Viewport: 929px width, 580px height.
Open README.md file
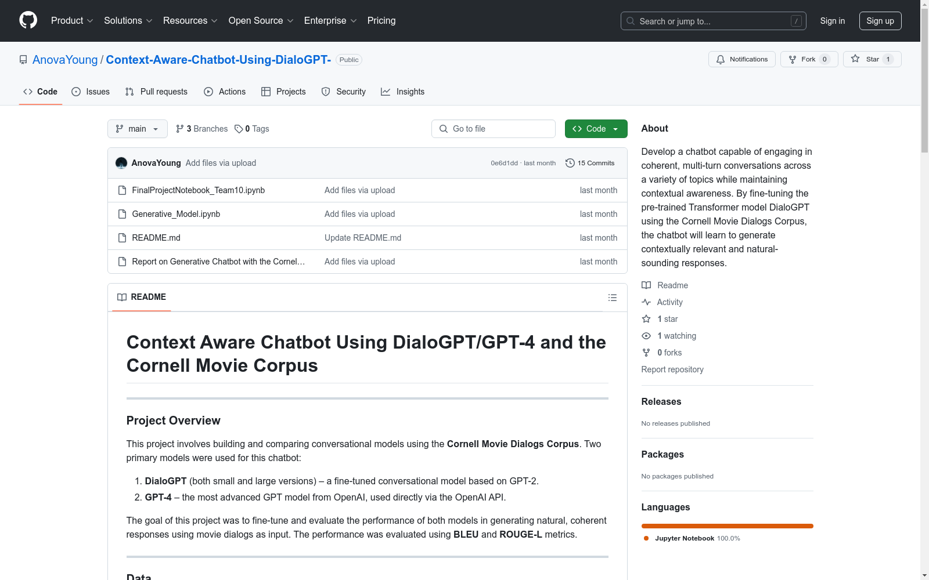click(156, 238)
